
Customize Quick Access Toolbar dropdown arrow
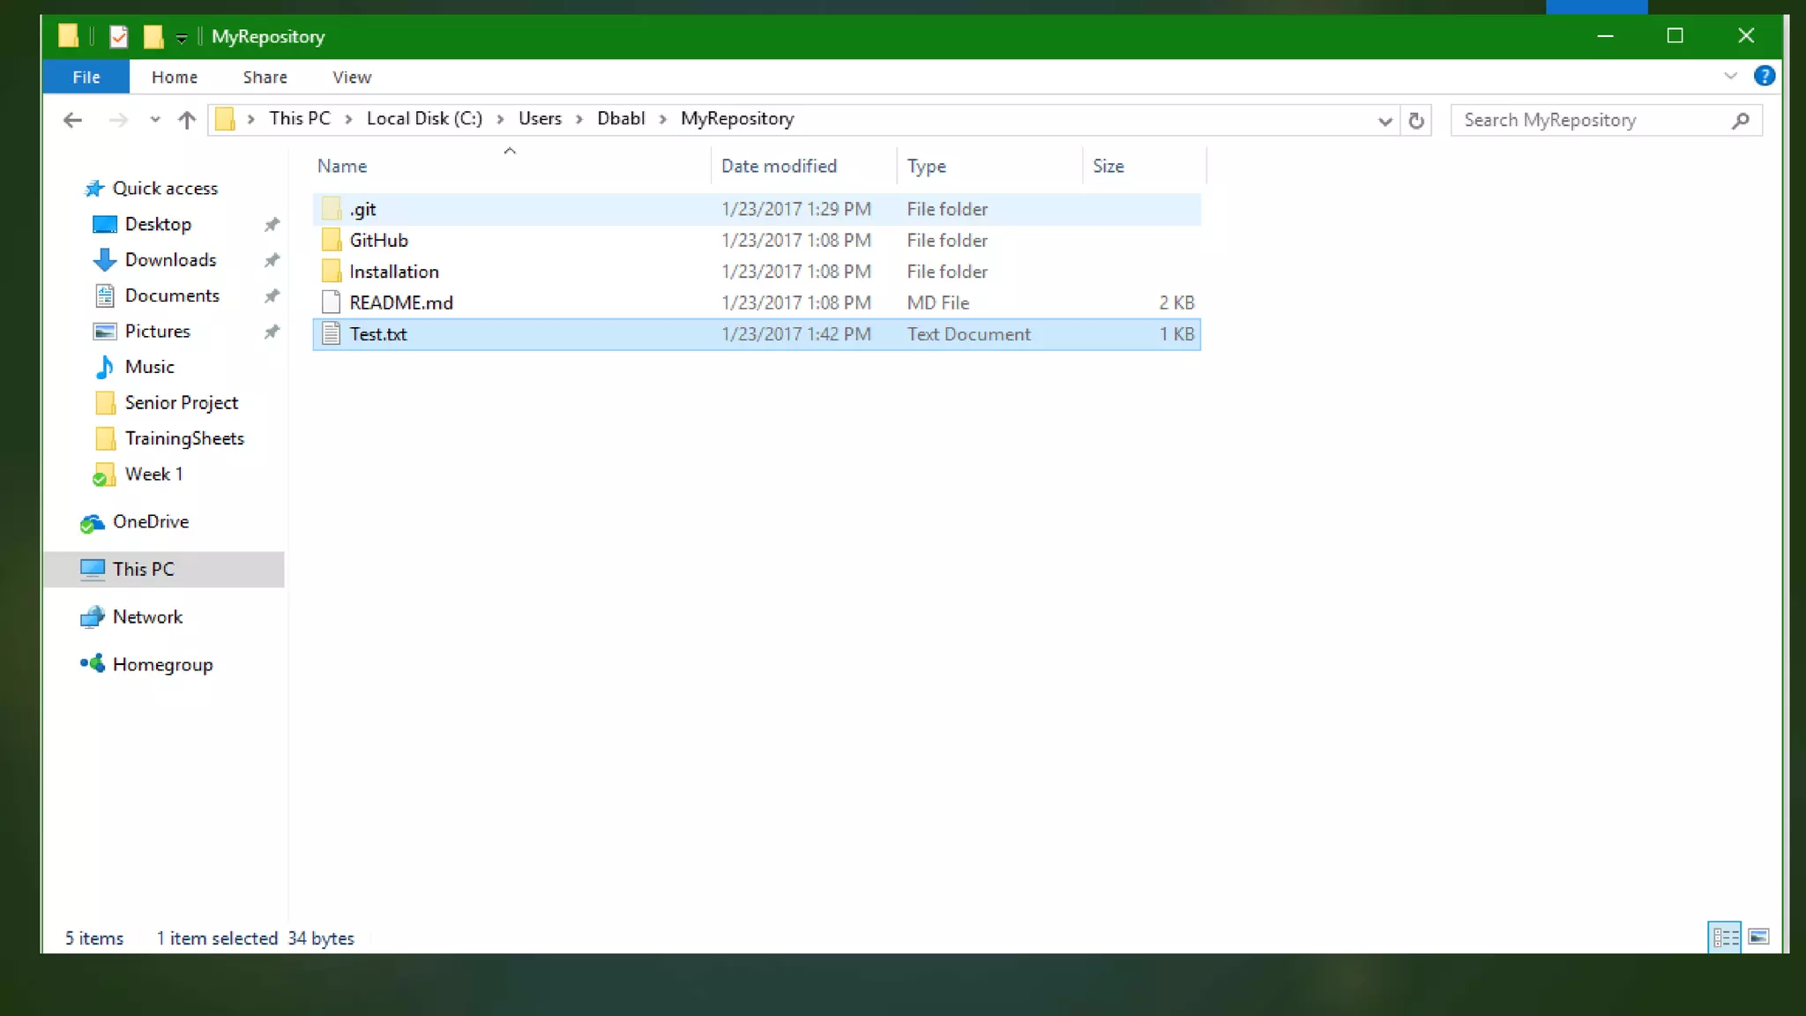click(x=182, y=38)
